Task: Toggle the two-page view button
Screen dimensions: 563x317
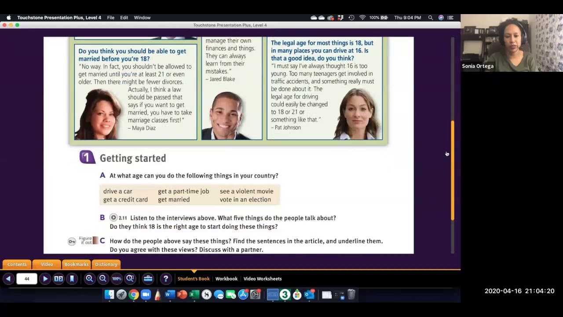Action: tap(58, 279)
